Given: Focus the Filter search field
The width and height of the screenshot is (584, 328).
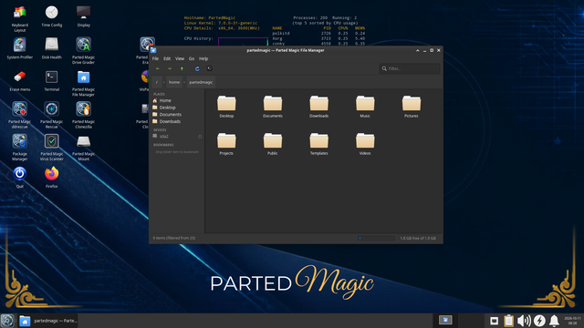Looking at the screenshot, I should [x=410, y=68].
